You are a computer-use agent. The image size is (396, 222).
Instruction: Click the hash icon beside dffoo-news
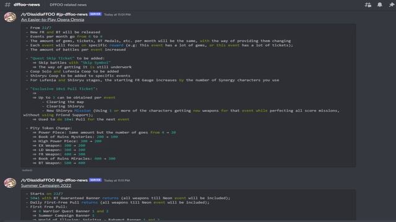tap(7, 4)
